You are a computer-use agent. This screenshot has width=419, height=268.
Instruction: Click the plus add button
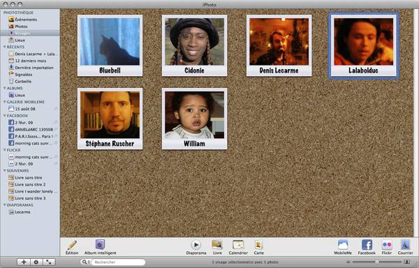[24, 262]
